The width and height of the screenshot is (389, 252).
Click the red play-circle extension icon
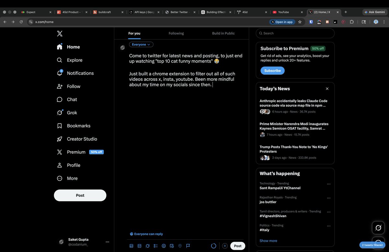[x=343, y=22]
